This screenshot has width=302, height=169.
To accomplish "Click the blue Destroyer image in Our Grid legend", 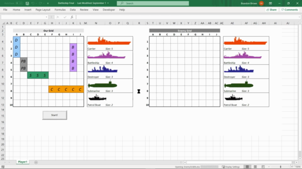I will [x=103, y=69].
